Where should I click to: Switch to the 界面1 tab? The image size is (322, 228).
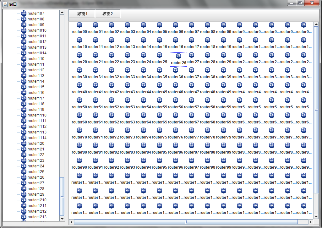[x=82, y=14]
